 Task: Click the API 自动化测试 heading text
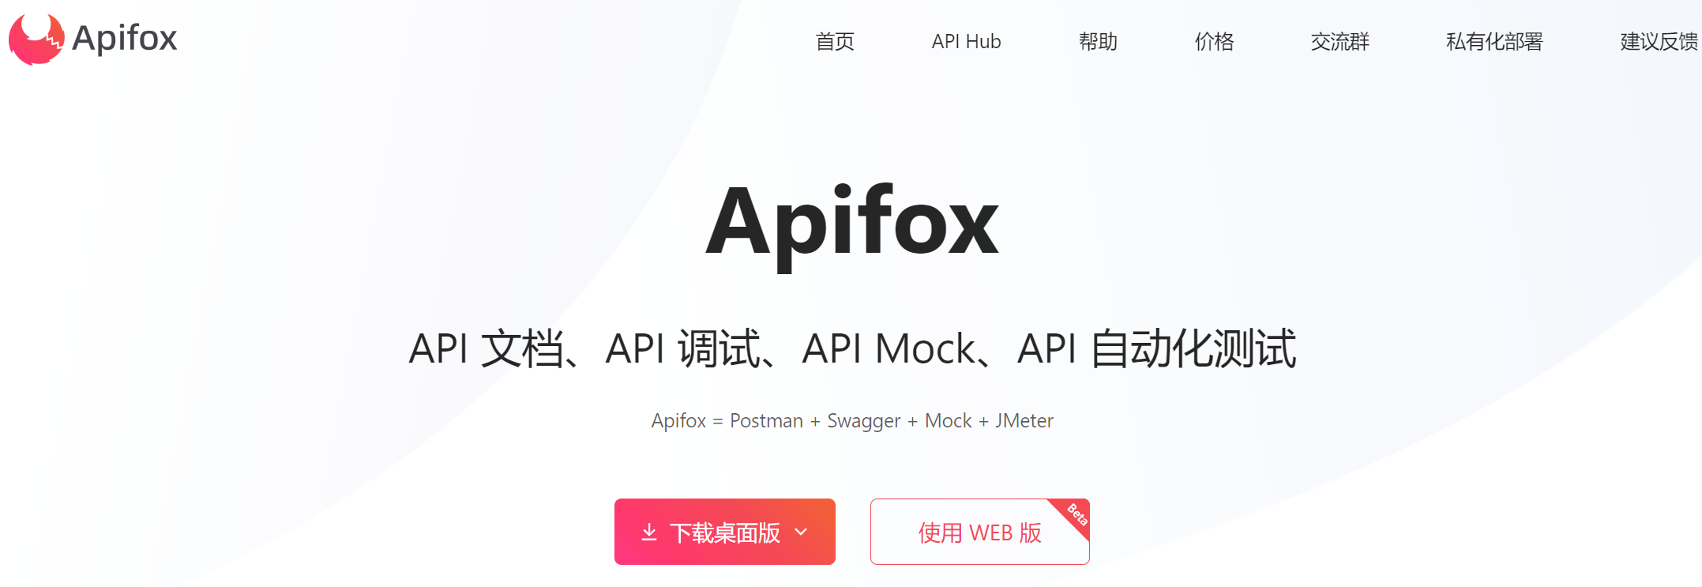pos(1156,348)
